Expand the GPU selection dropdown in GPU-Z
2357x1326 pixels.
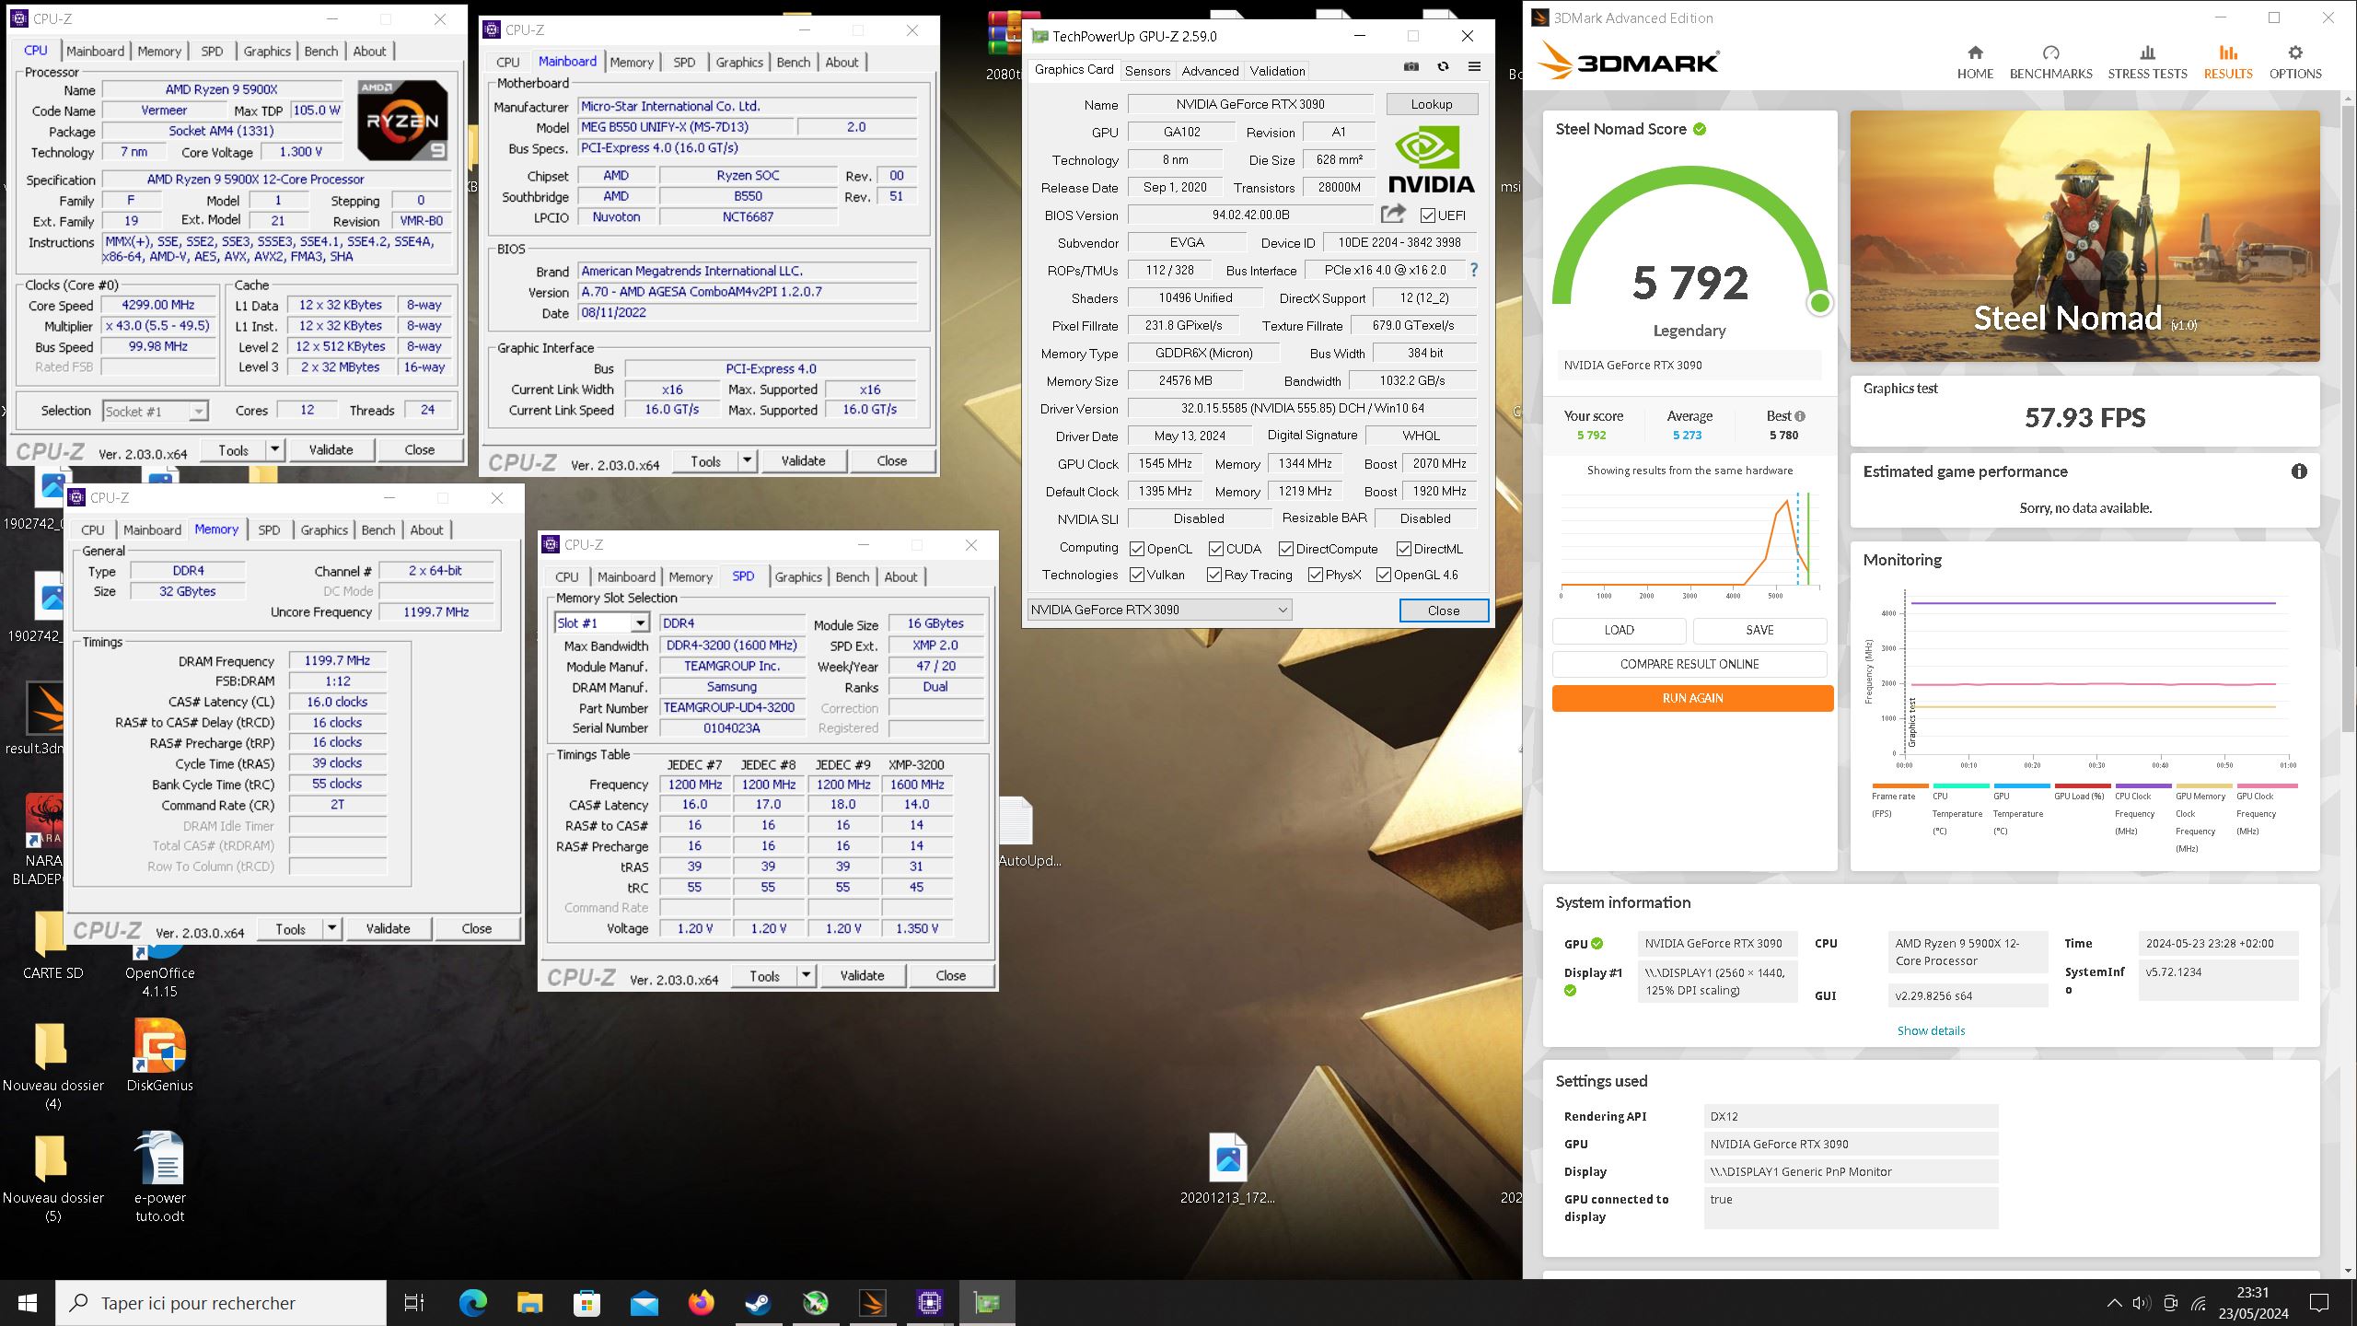pyautogui.click(x=1159, y=610)
